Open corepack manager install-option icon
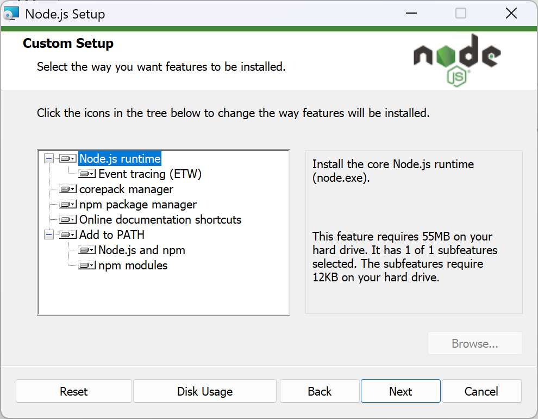This screenshot has width=538, height=419. tap(67, 189)
